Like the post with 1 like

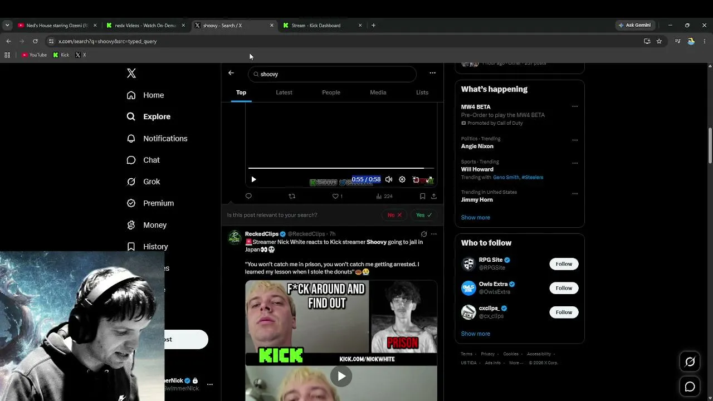(x=337, y=196)
